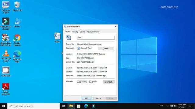Click the Word document icon in Properties dialog

[x=68, y=38]
